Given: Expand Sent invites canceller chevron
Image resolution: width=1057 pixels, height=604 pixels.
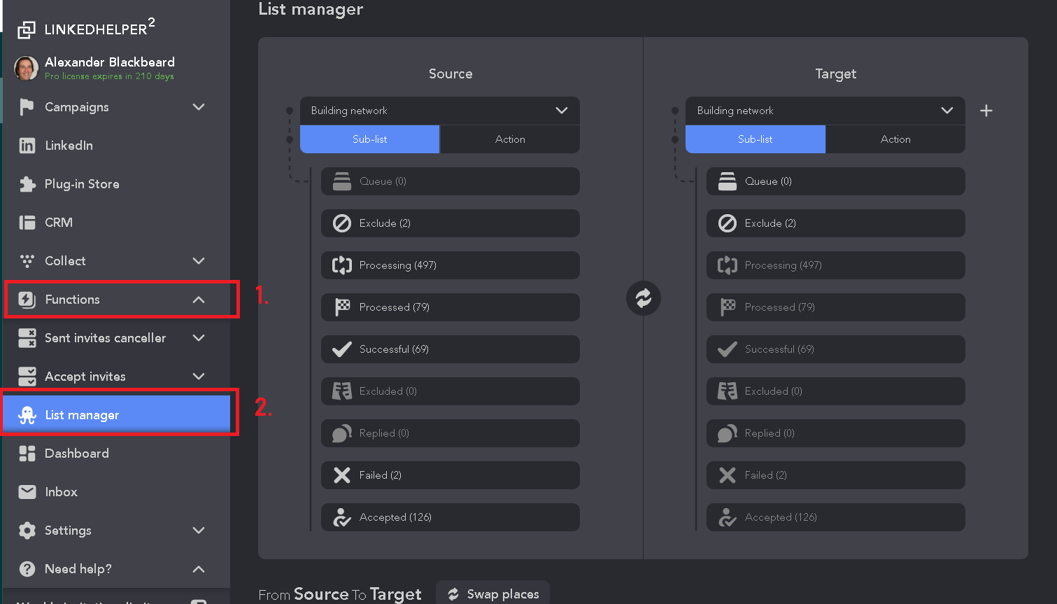Looking at the screenshot, I should pyautogui.click(x=199, y=338).
